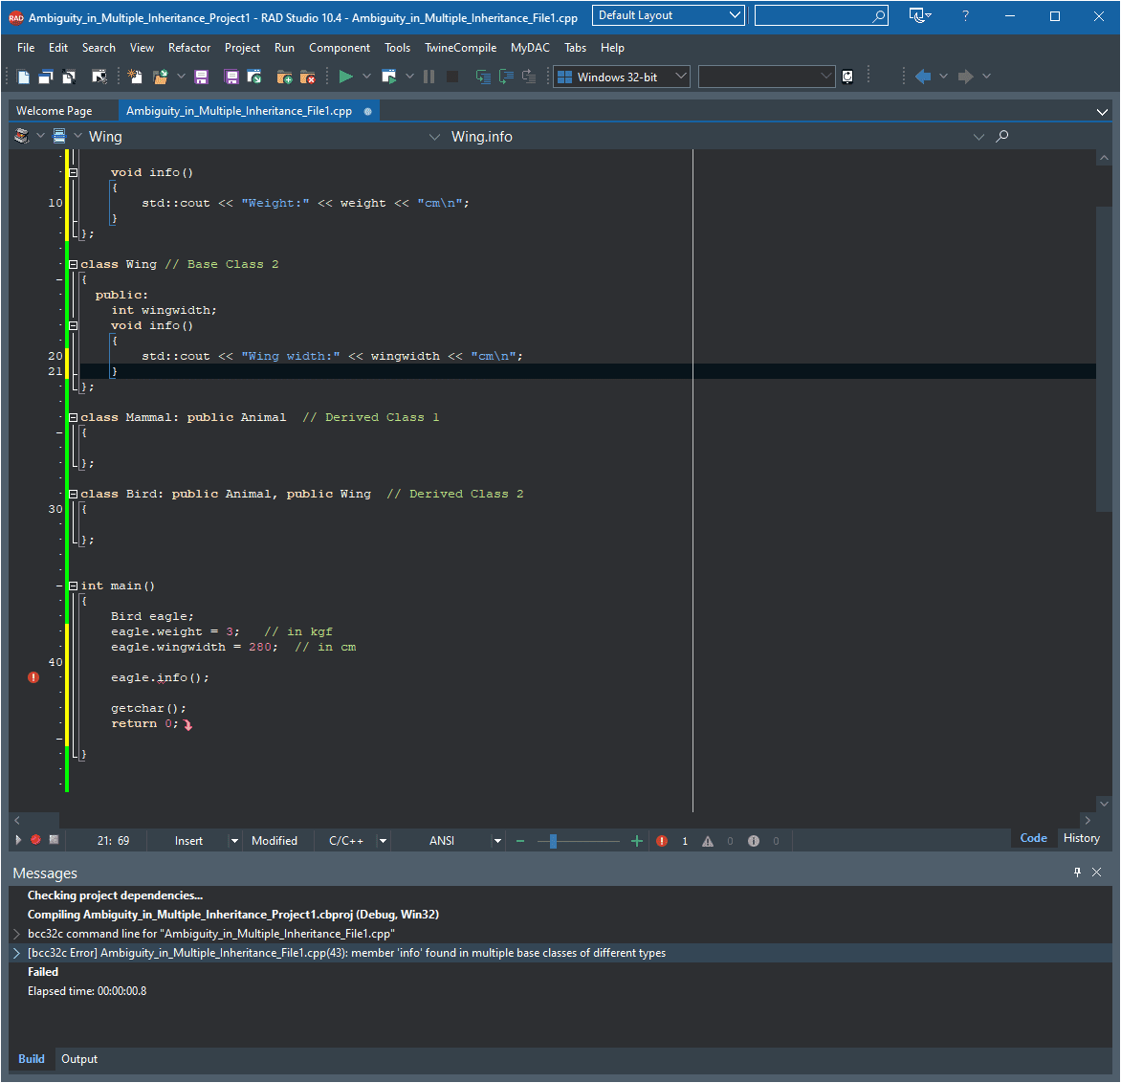
Task: Toggle the code fold marker beside class Wing
Action: coord(72,263)
